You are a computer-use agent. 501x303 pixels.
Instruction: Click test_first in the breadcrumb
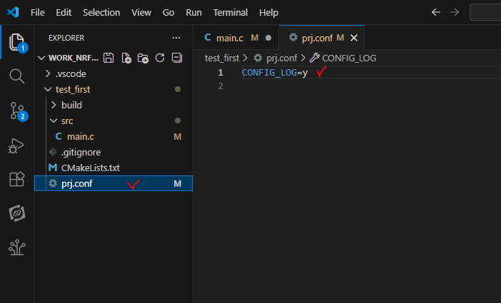pos(222,58)
